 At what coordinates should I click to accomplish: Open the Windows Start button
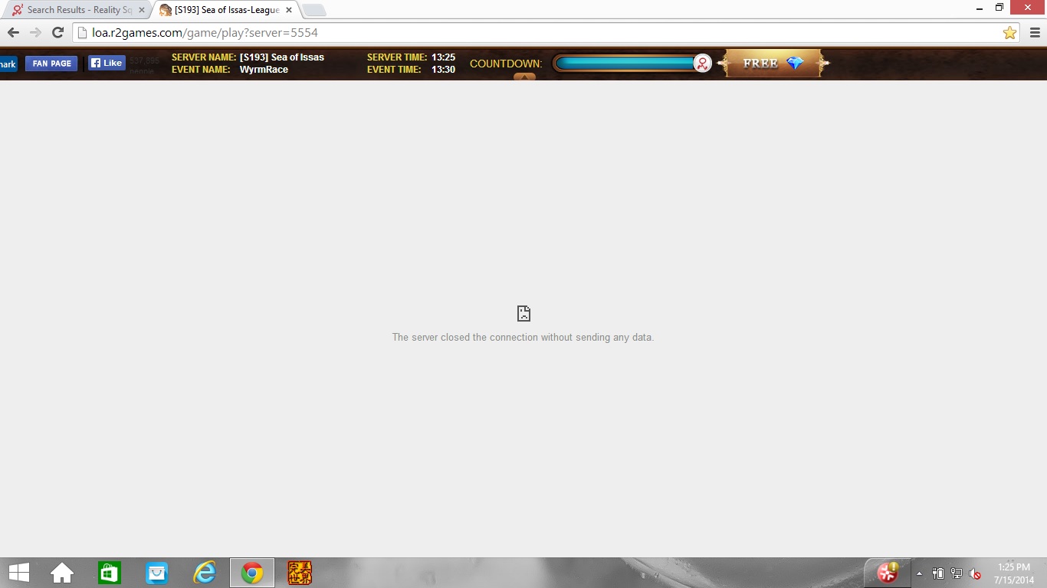coord(18,573)
